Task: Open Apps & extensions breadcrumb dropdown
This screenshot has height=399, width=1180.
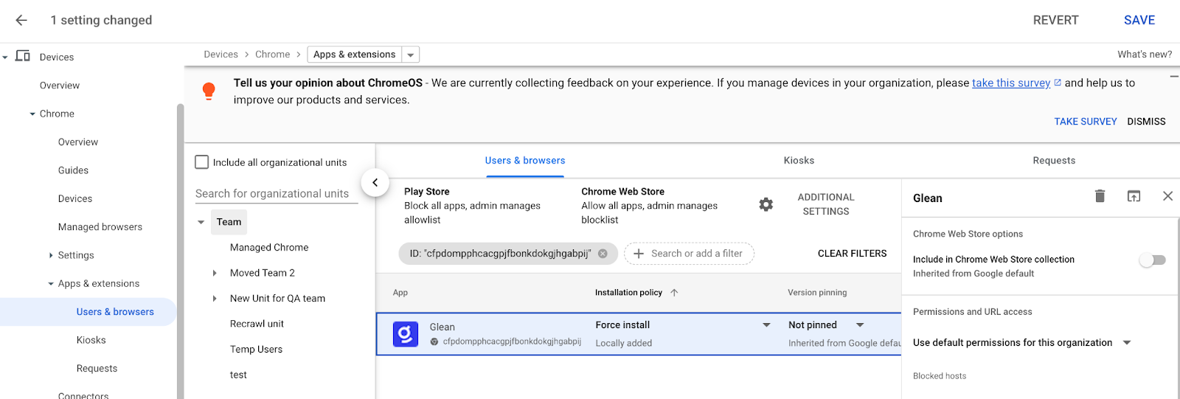Action: pos(411,55)
